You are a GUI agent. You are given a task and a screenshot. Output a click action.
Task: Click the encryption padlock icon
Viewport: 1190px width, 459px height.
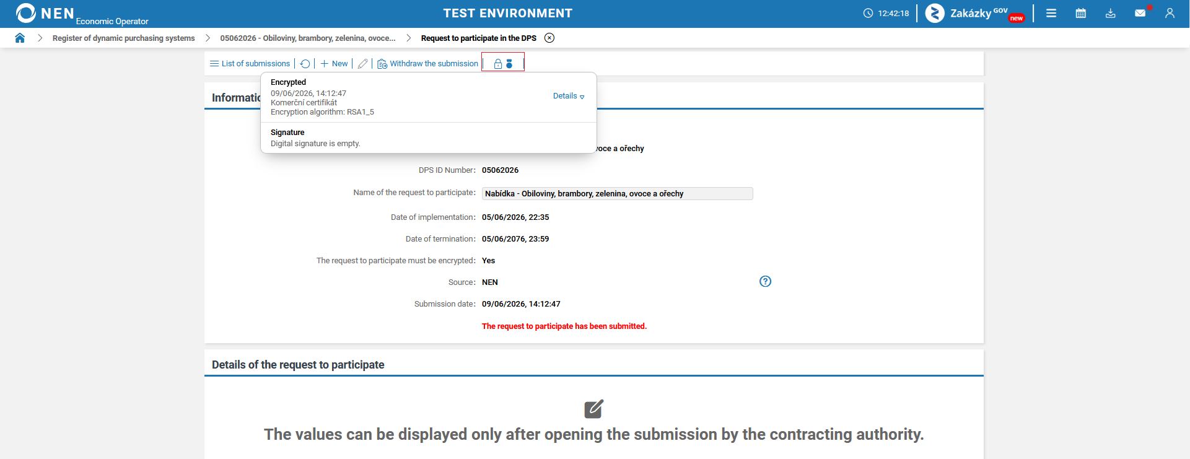(x=498, y=63)
